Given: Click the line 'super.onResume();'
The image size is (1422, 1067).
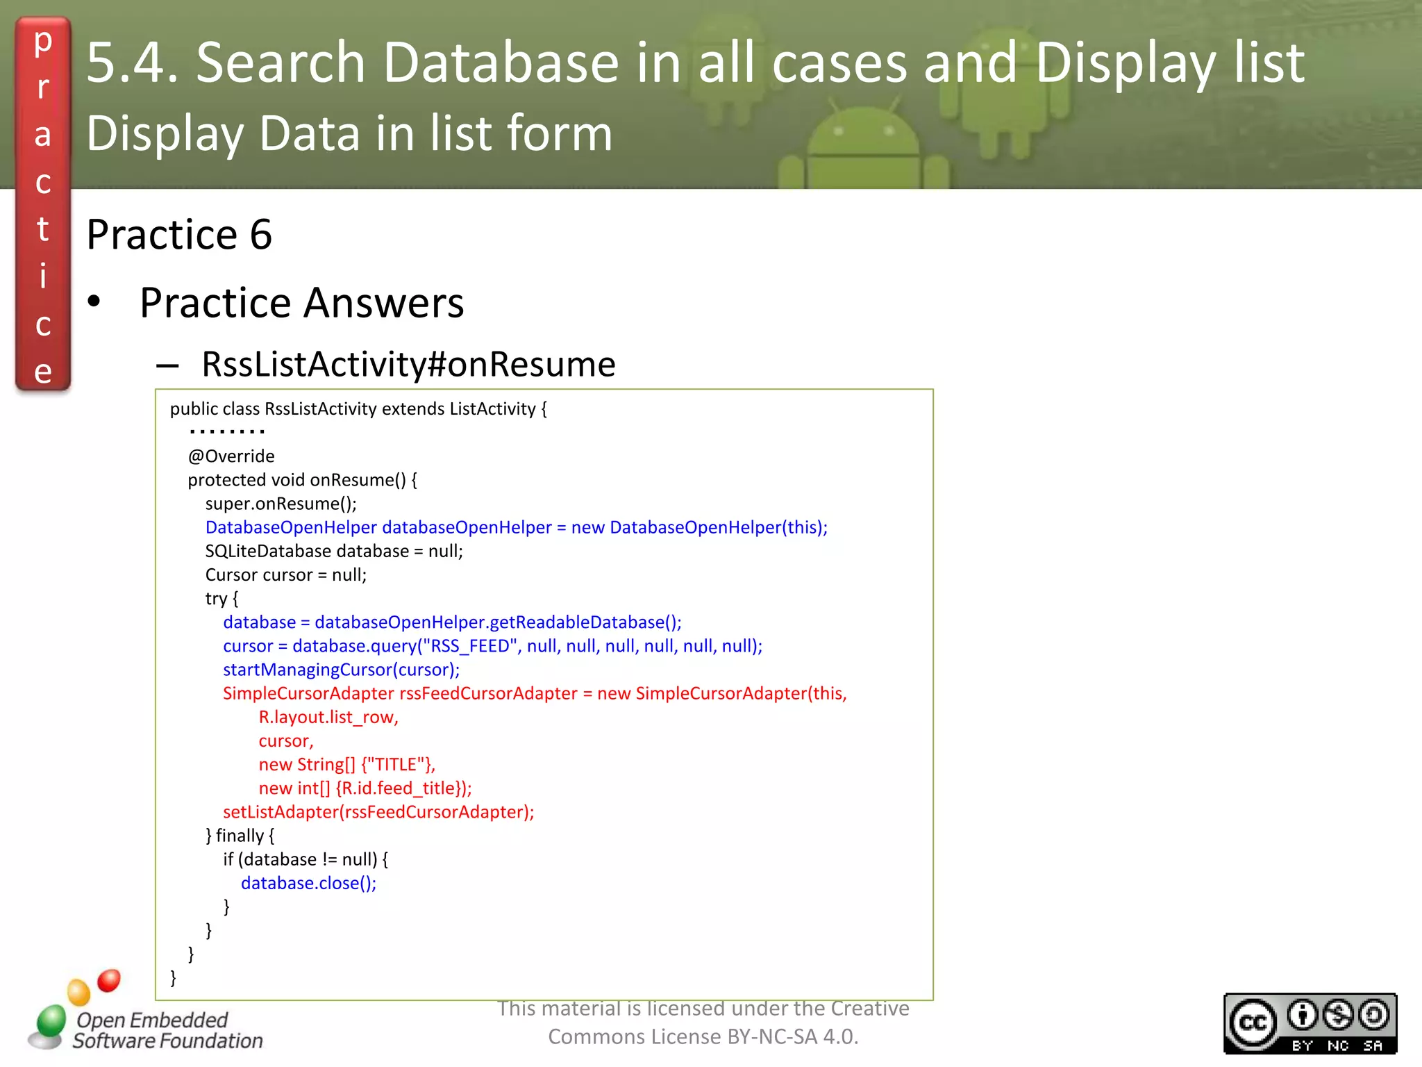Looking at the screenshot, I should point(281,504).
